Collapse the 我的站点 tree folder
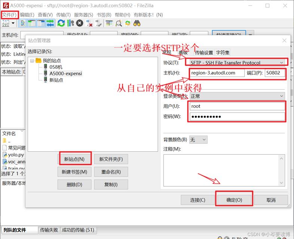Image resolution: width=294 pixels, height=239 pixels. coord(32,60)
